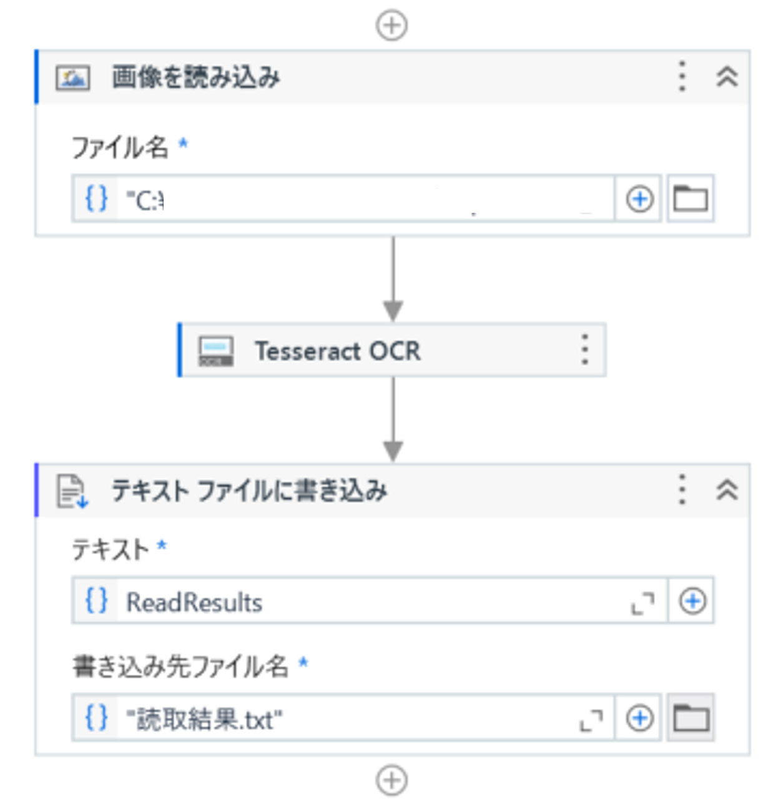Viewport: 783px width, 802px height.
Task: Collapse the 画像を読み込み action card
Action: tap(726, 76)
